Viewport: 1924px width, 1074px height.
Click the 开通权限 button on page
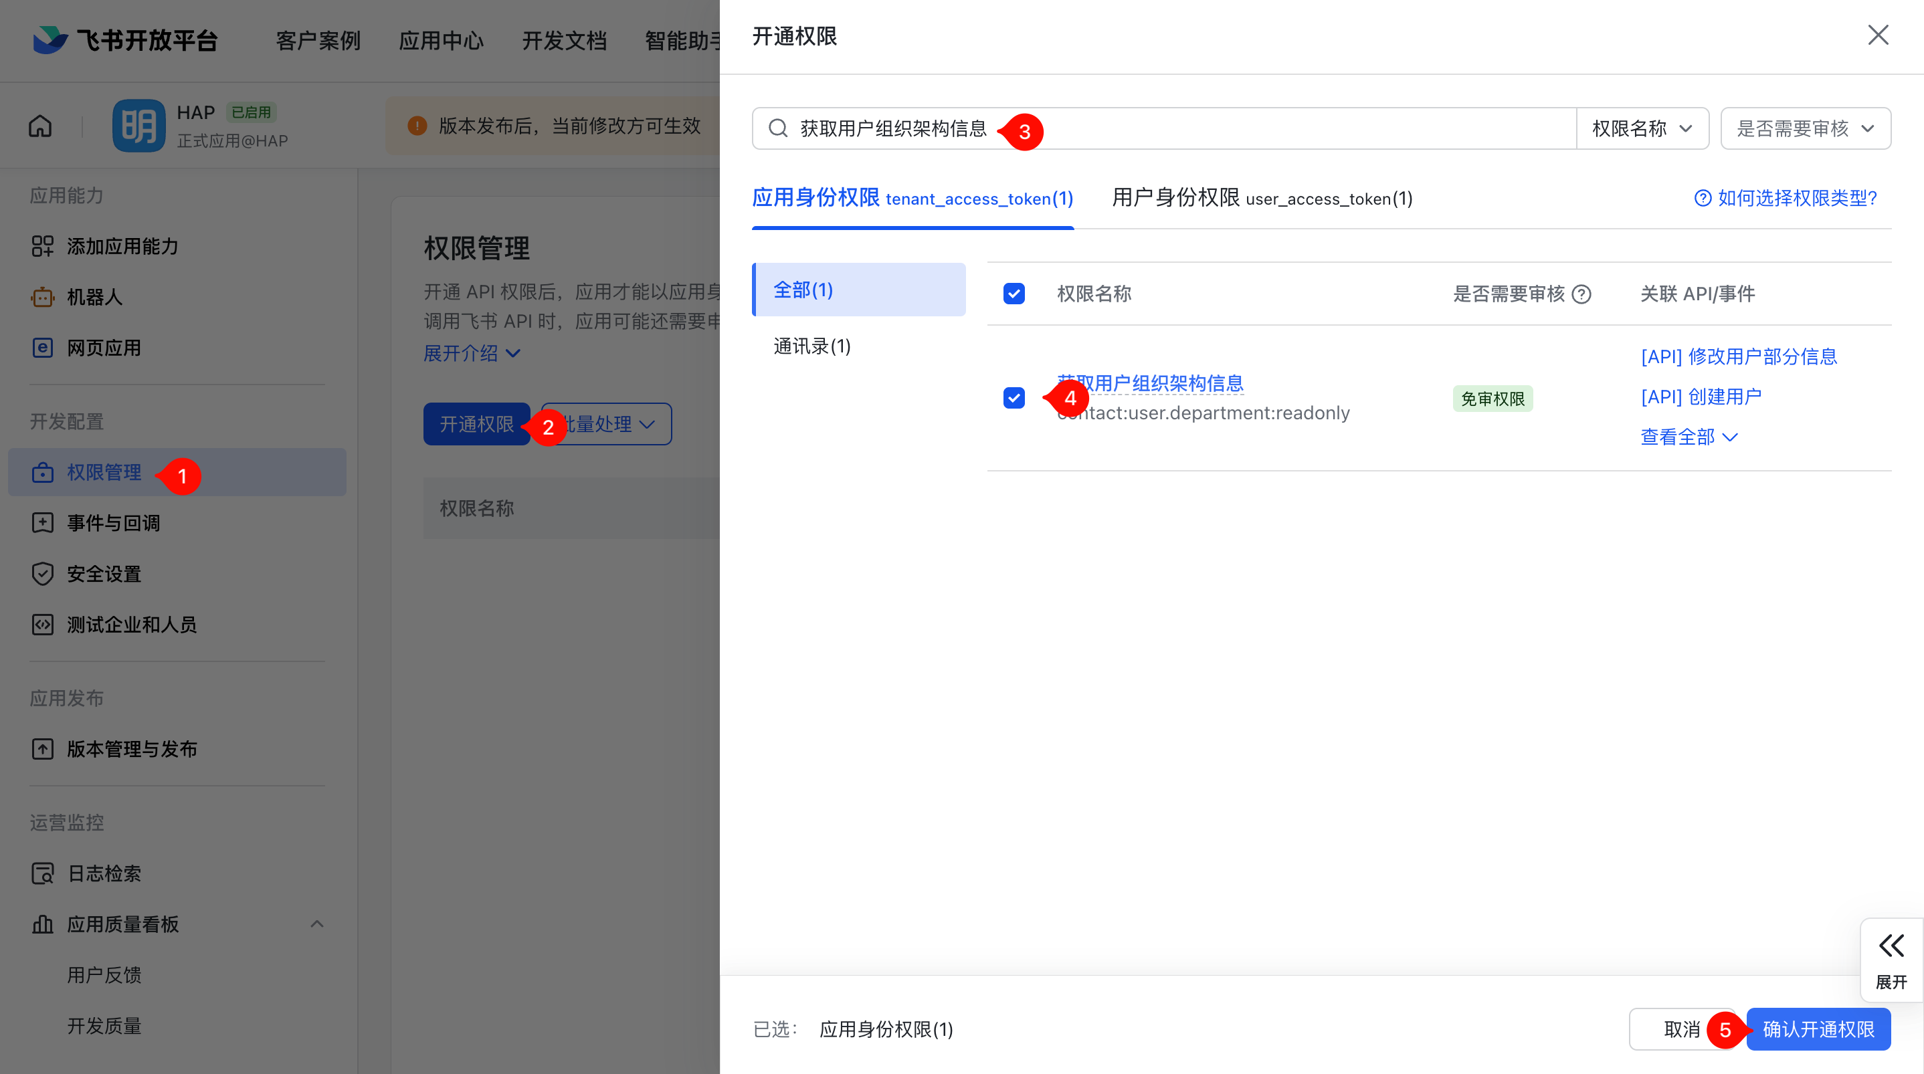(x=476, y=424)
